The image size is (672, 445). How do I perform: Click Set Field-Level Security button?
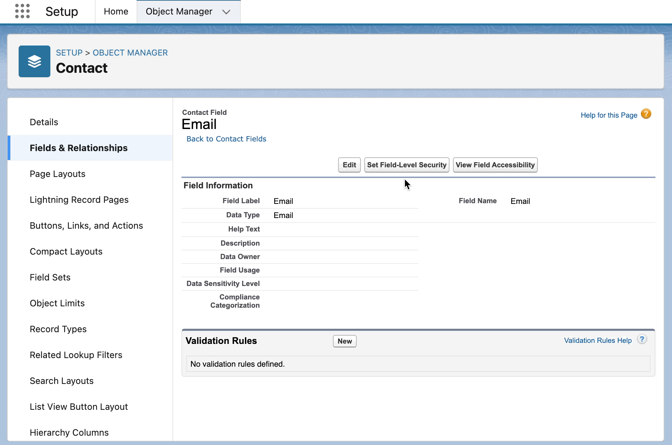tap(406, 165)
